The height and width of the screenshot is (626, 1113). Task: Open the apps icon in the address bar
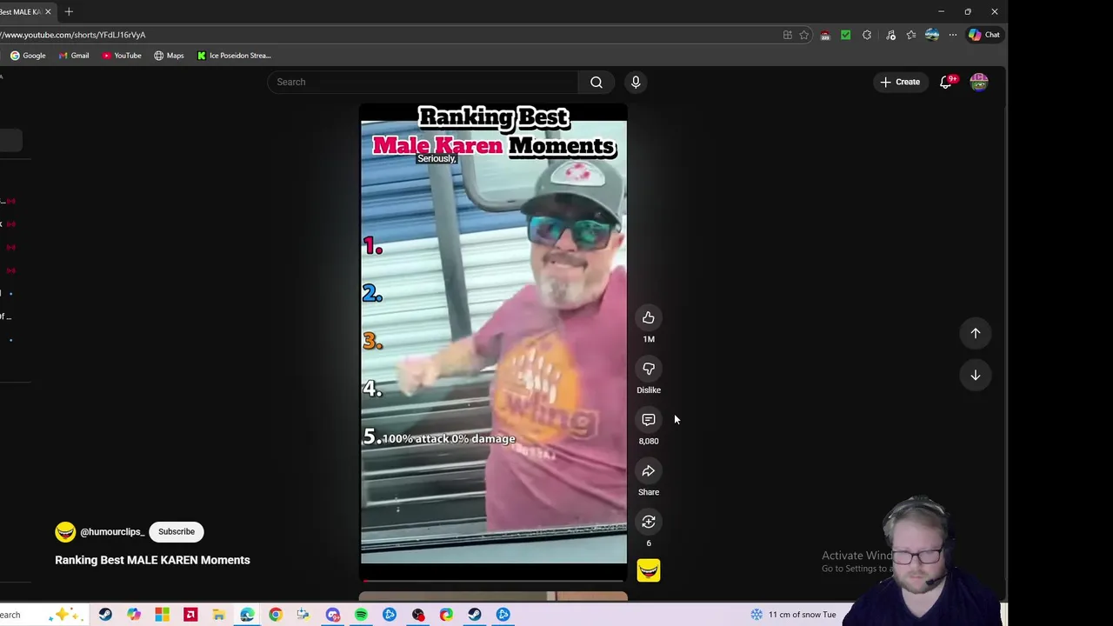(x=788, y=35)
